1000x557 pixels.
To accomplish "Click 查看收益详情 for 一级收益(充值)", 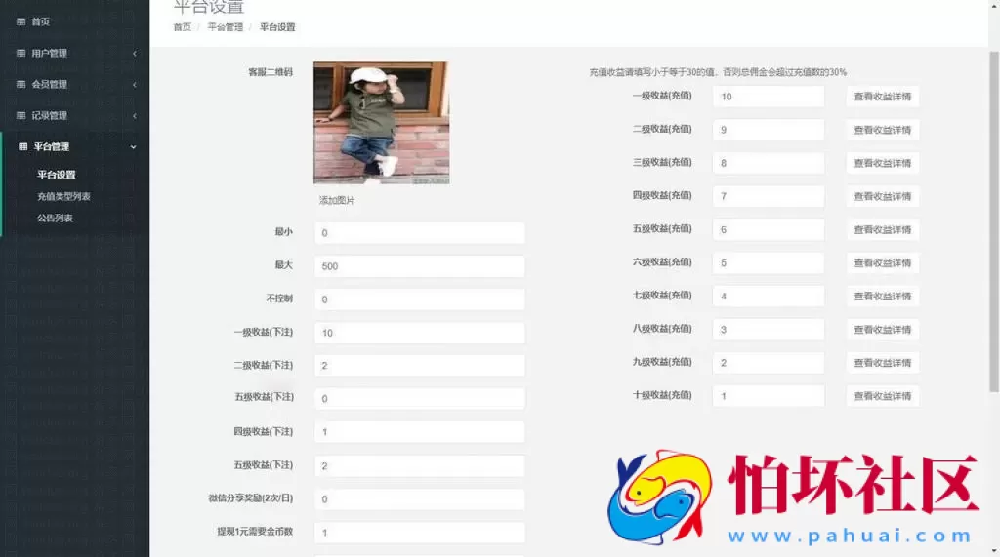I will (x=883, y=97).
